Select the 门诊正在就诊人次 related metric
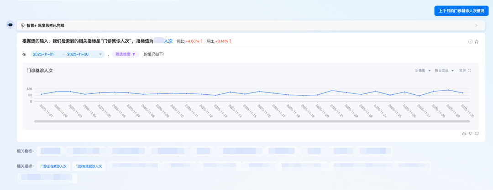This screenshot has width=493, height=190. [53, 166]
